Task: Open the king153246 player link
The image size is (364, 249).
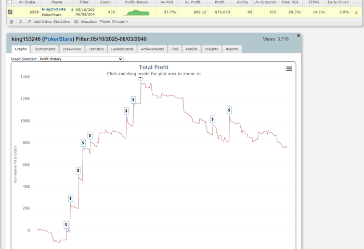Action: [54, 9]
